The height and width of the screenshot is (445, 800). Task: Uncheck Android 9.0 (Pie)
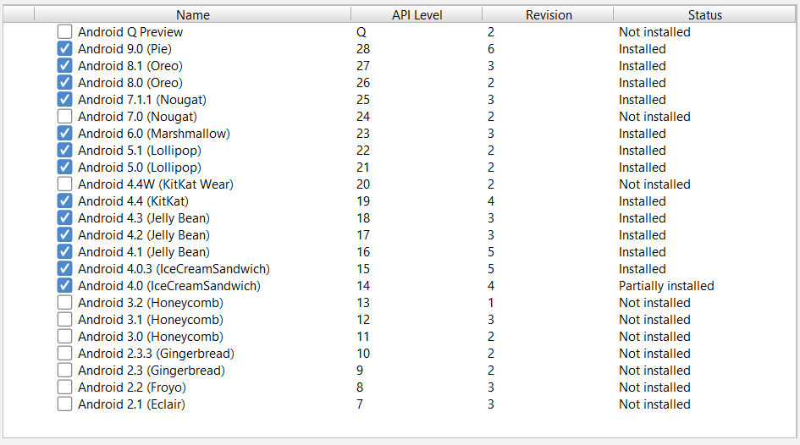click(x=64, y=49)
